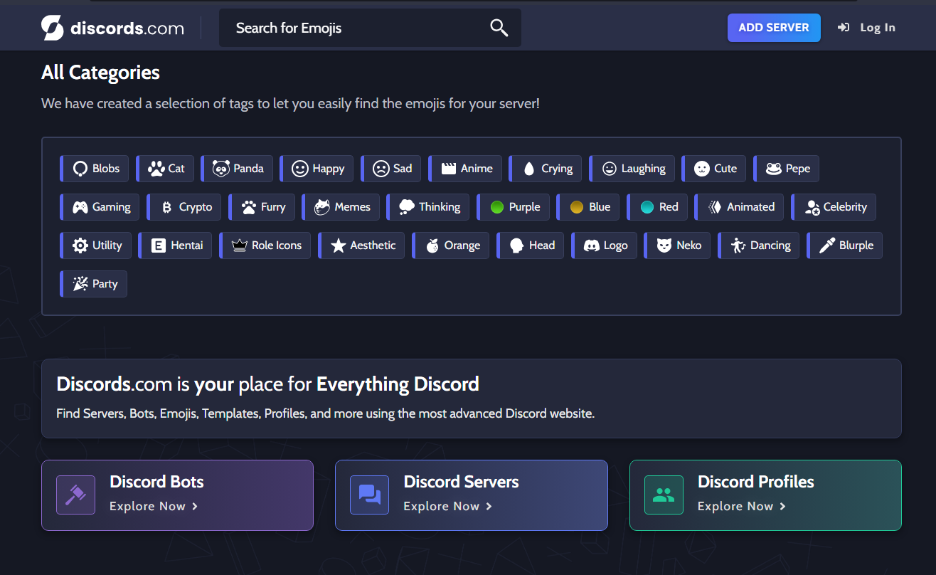Open the Log In page
Image resolution: width=936 pixels, height=575 pixels.
(x=866, y=27)
